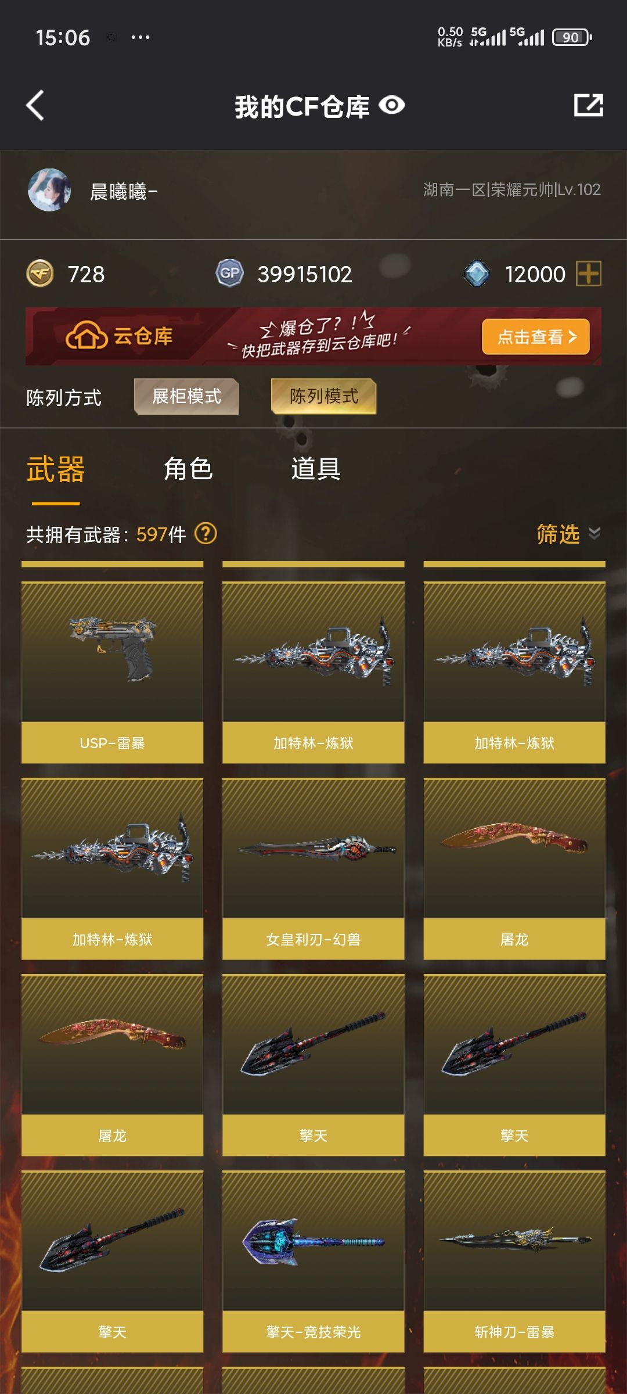Add diamonds with the plus icon
This screenshot has height=1394, width=627.
[588, 274]
